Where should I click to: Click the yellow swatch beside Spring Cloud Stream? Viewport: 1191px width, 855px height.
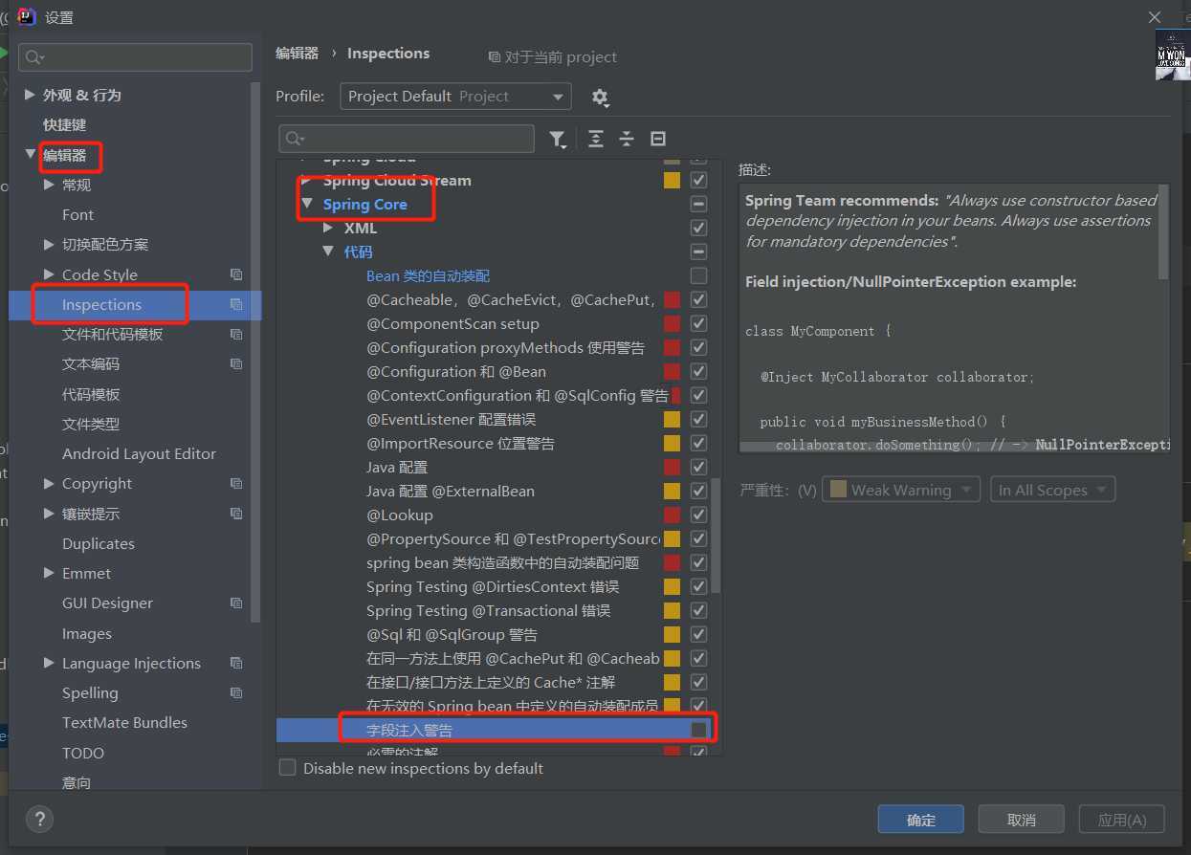tap(672, 180)
